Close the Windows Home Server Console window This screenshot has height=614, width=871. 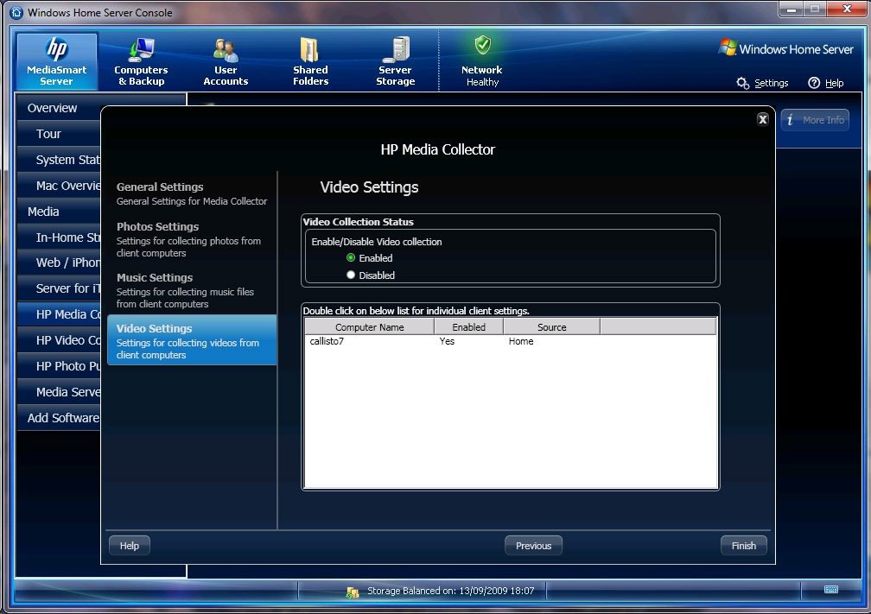pos(847,9)
